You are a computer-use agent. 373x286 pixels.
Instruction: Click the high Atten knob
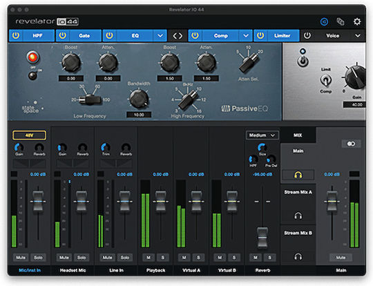[207, 63]
